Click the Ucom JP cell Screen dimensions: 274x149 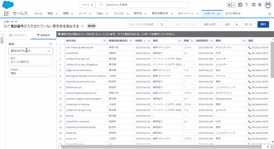point(86,139)
